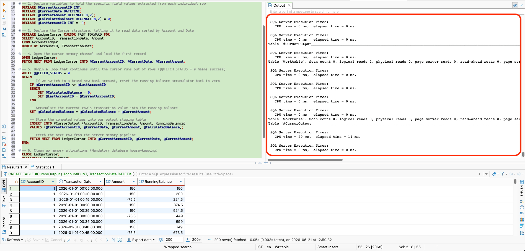The image size is (525, 251).
Task: Open Amount column filter dropdown
Action: [134, 181]
